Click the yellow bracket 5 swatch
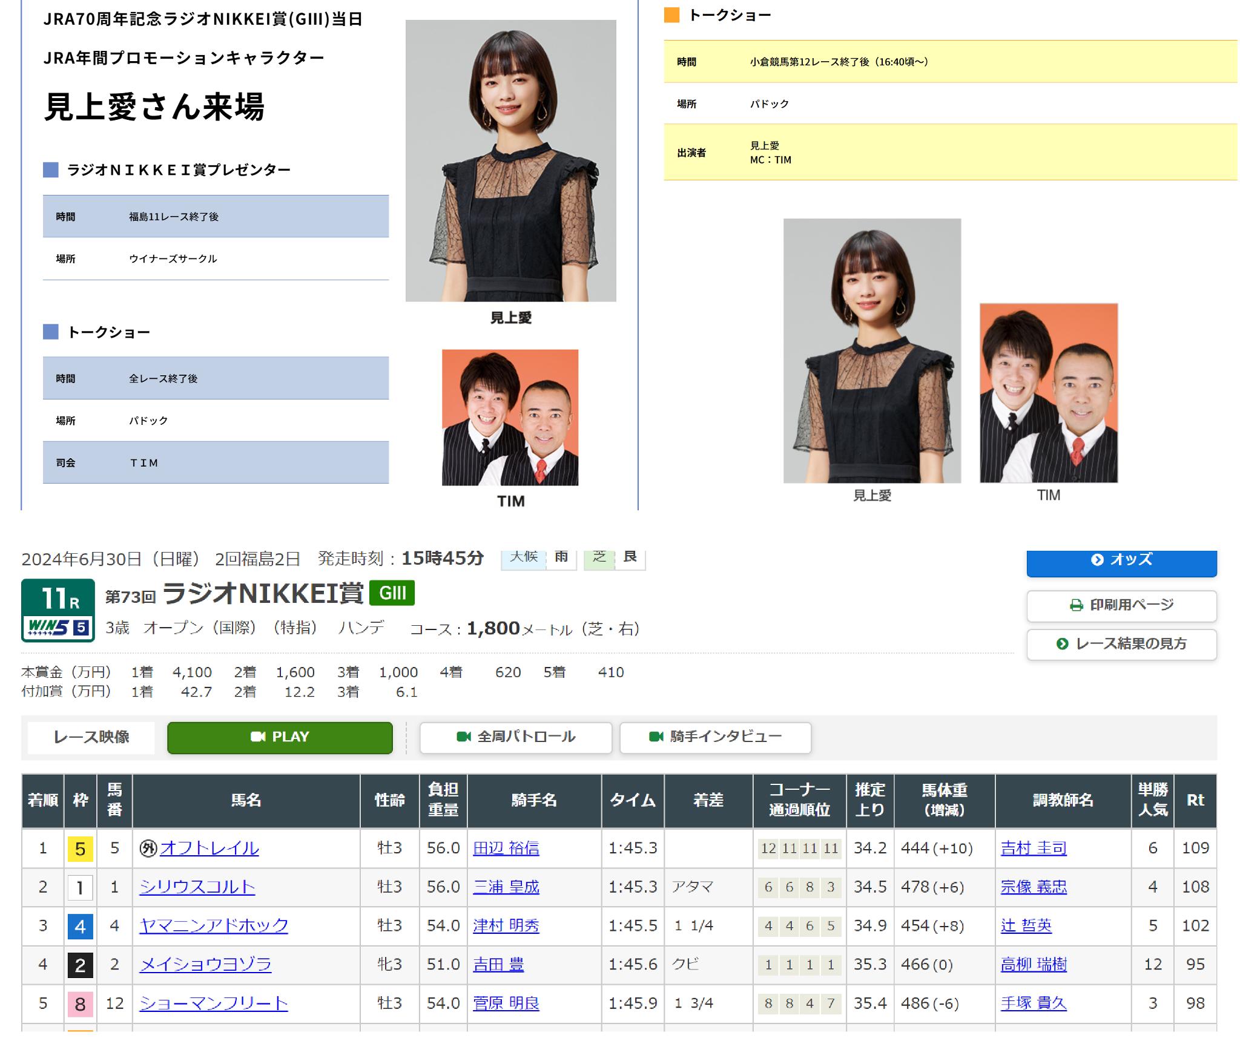This screenshot has width=1240, height=1041. click(x=80, y=849)
